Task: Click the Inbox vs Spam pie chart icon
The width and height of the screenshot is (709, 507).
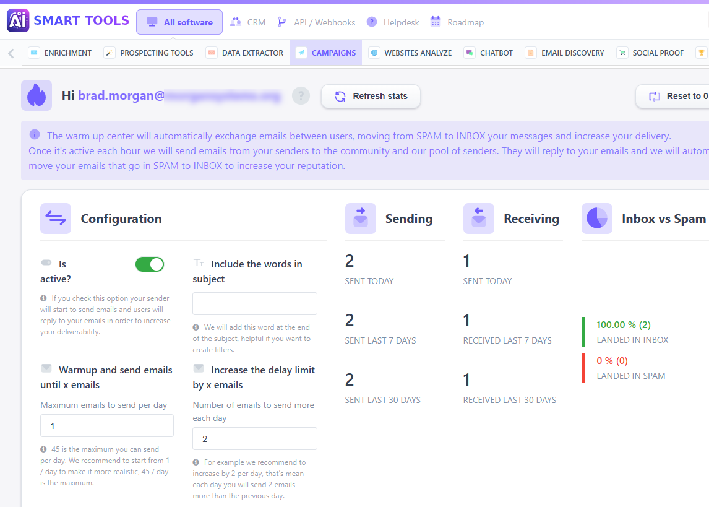Action: pyautogui.click(x=597, y=219)
